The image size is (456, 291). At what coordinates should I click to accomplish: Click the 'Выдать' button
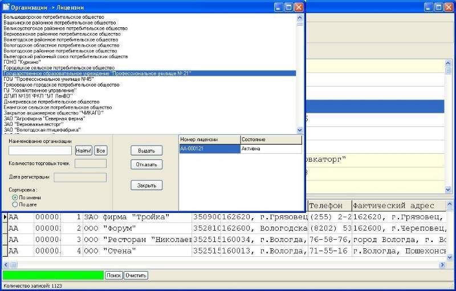pyautogui.click(x=146, y=151)
